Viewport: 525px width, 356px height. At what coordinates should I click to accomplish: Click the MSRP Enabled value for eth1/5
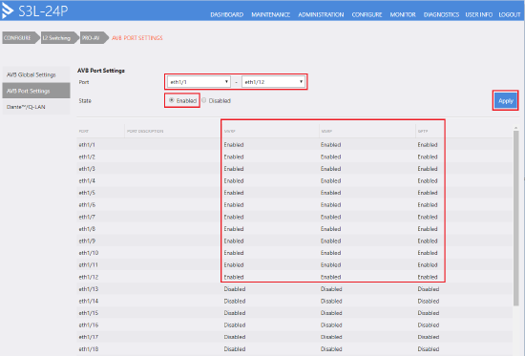tap(330, 193)
